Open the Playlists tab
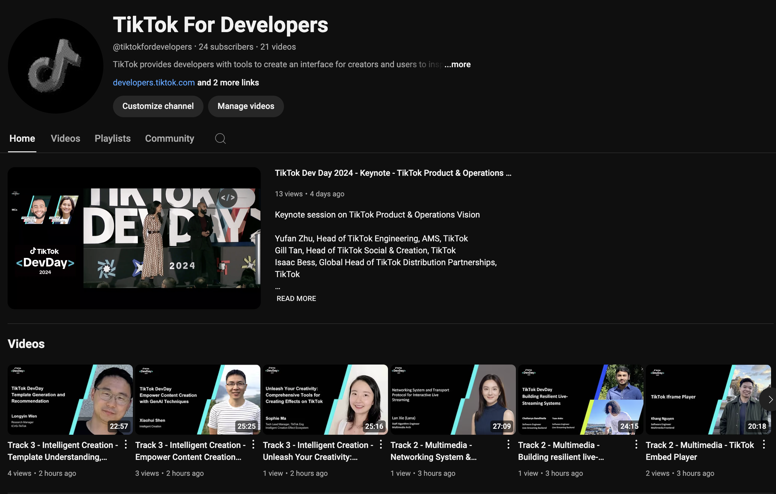776x494 pixels. tap(113, 138)
